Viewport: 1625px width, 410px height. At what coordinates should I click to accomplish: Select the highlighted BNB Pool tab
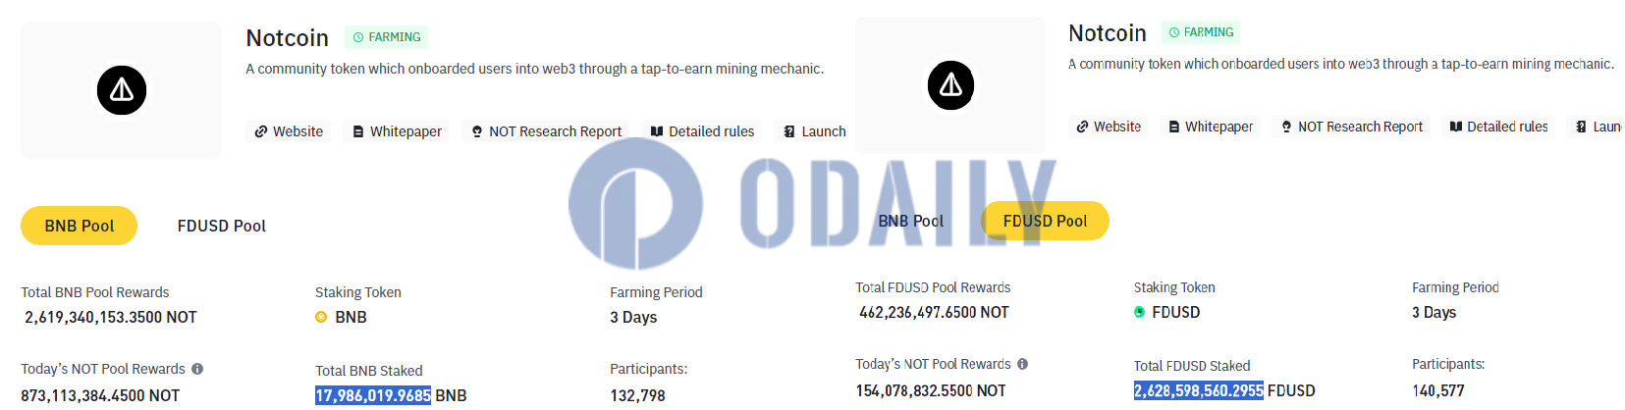(79, 226)
